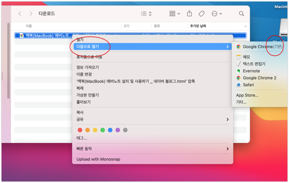The image size is (289, 183).
Task: Click the group-by grid icon
Action: [172, 14]
